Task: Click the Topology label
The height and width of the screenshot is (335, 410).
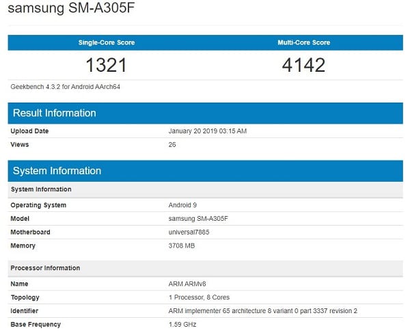Action: point(25,297)
